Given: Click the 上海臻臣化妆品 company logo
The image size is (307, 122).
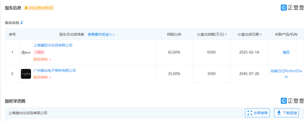Looking at the screenshot, I should coord(26,52).
